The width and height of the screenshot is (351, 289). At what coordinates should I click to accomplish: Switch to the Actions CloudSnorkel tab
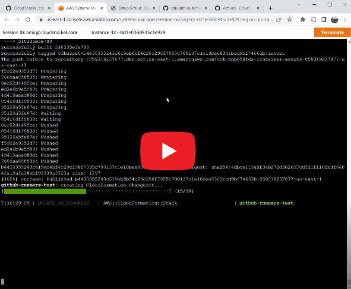click(x=237, y=8)
